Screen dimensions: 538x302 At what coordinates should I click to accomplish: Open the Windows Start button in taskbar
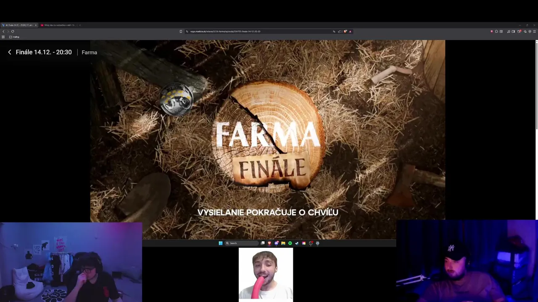pos(221,243)
